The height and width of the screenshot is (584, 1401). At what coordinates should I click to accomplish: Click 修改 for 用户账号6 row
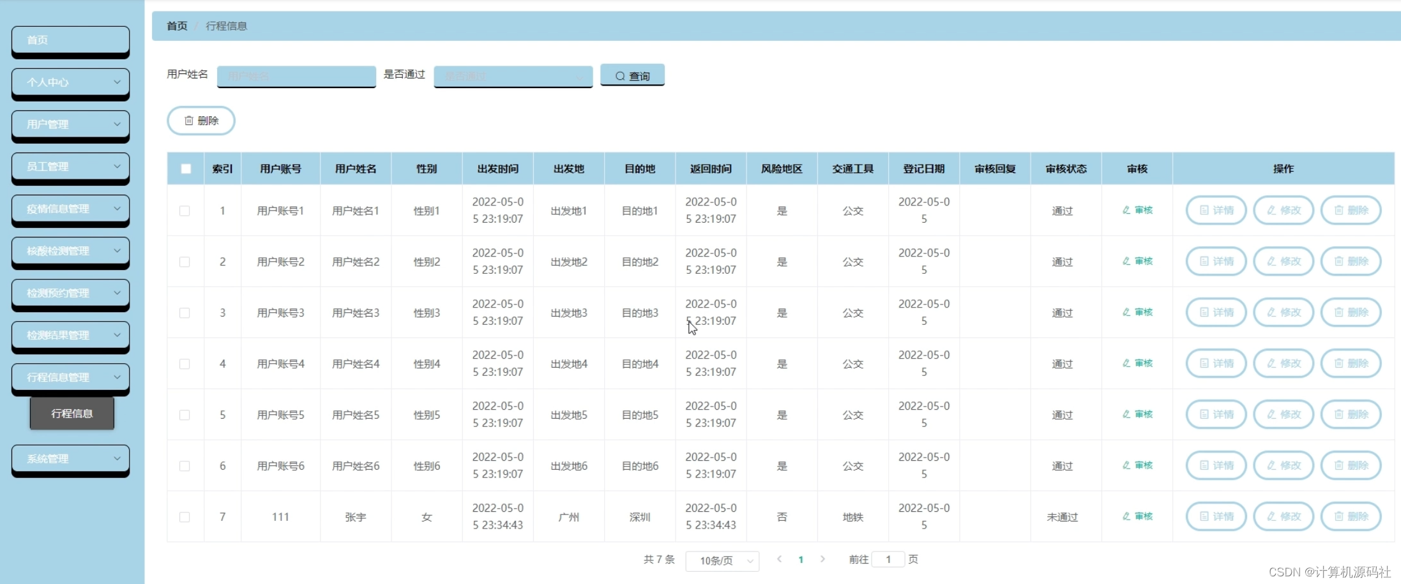click(1284, 465)
